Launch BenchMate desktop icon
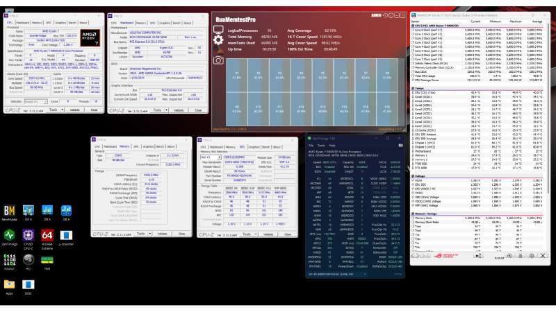 tap(10, 211)
